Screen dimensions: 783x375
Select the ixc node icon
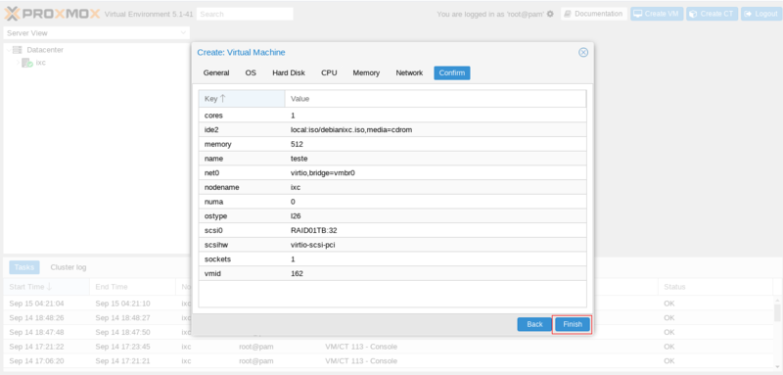(27, 63)
